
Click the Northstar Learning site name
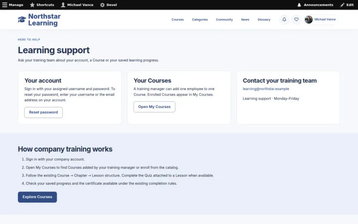(x=44, y=19)
